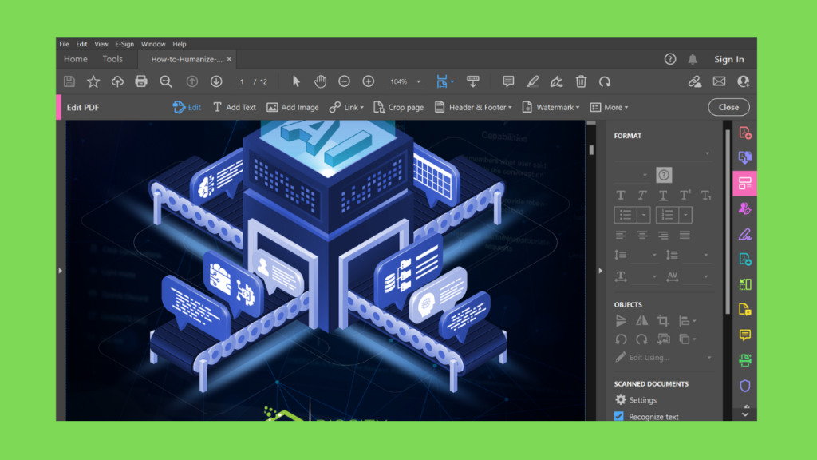The width and height of the screenshot is (817, 460).
Task: Send file by email envelope
Action: [719, 81]
